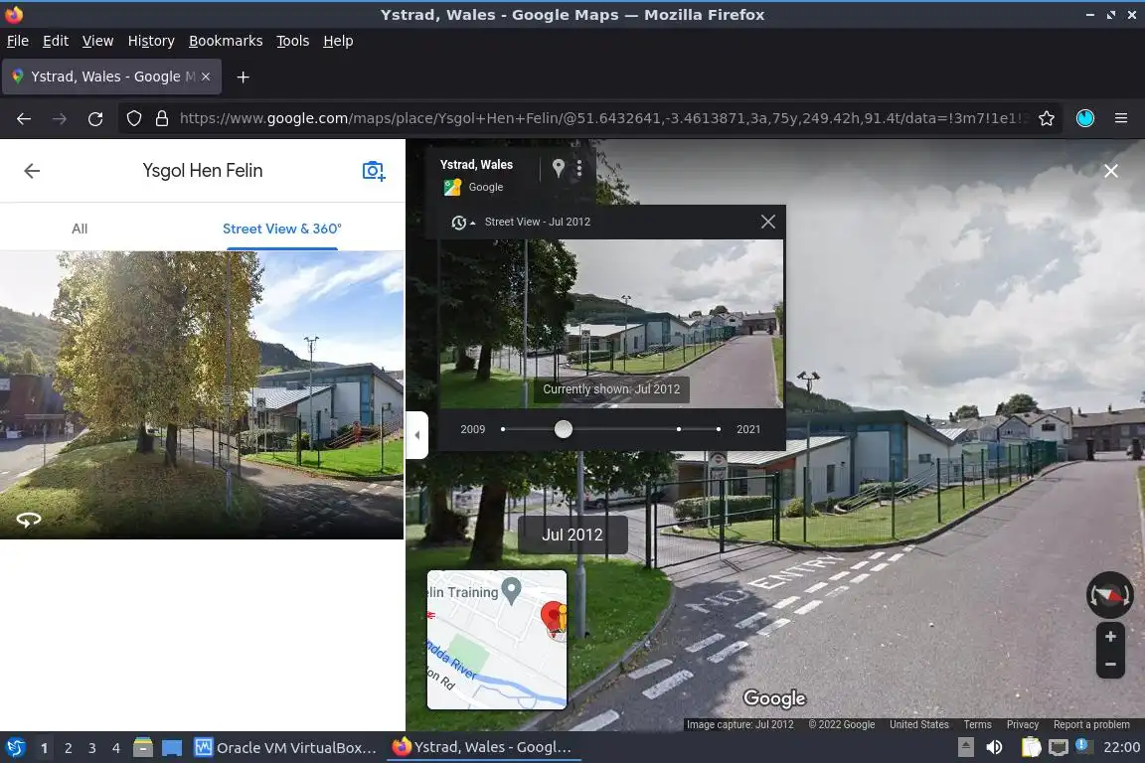This screenshot has height=763, width=1145.
Task: Open the Tools menu
Action: (293, 41)
